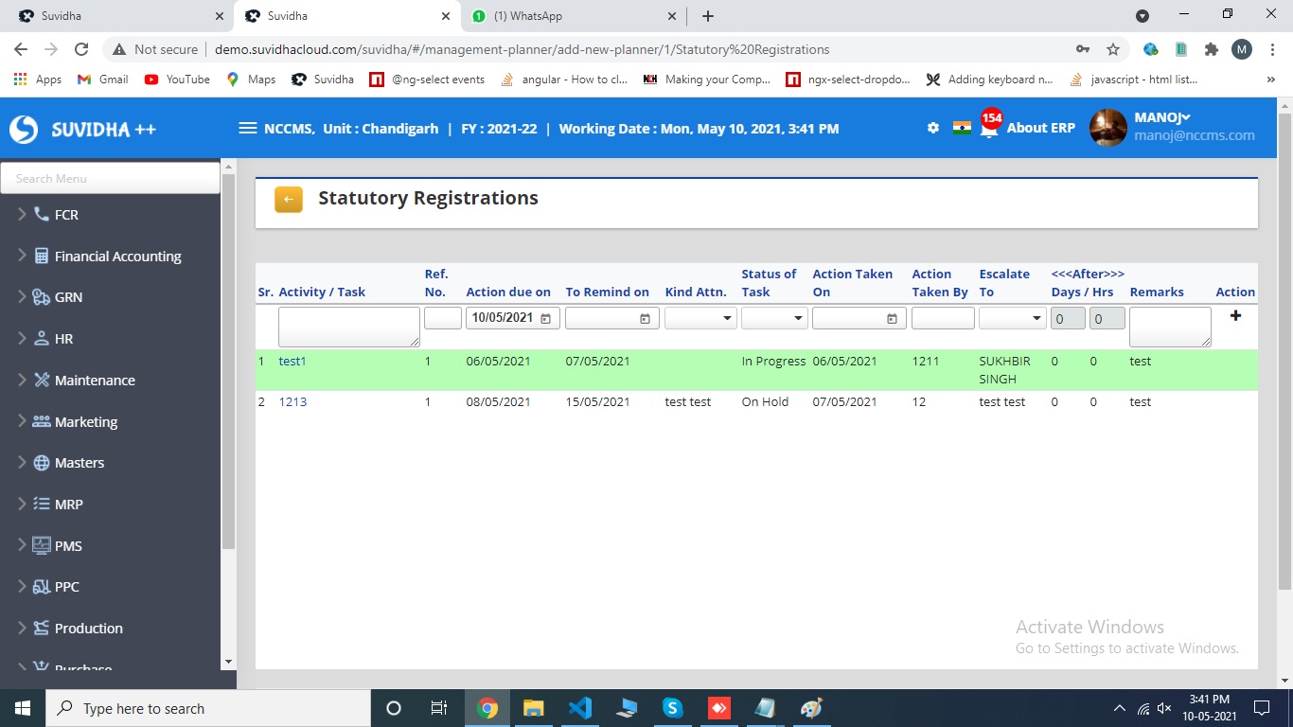
Task: Expand the HR sidebar menu
Action: pyautogui.click(x=63, y=338)
